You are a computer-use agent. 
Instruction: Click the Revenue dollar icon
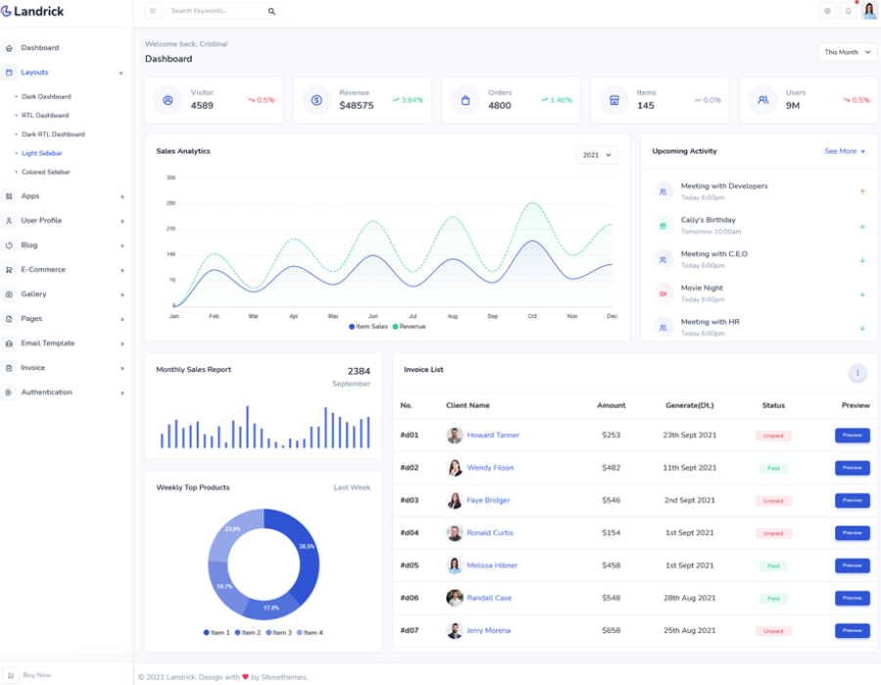[x=317, y=100]
